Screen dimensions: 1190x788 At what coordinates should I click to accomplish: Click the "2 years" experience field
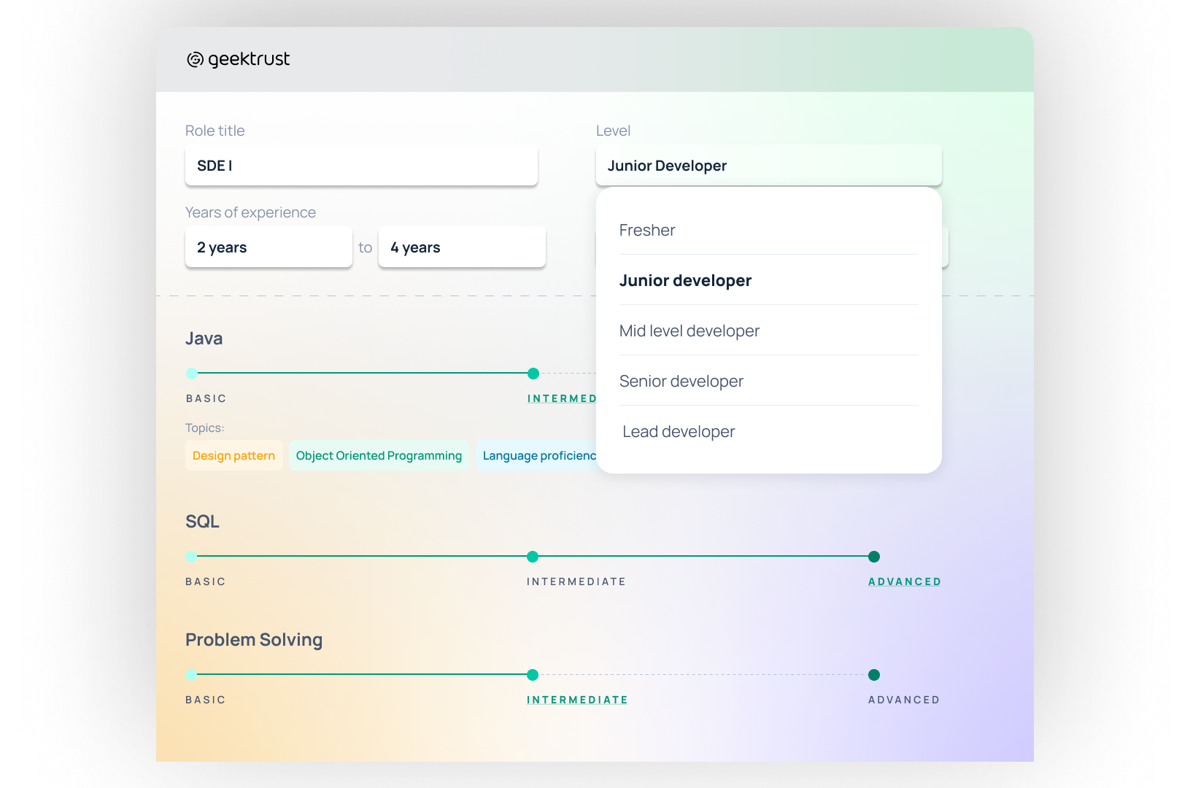click(x=268, y=247)
